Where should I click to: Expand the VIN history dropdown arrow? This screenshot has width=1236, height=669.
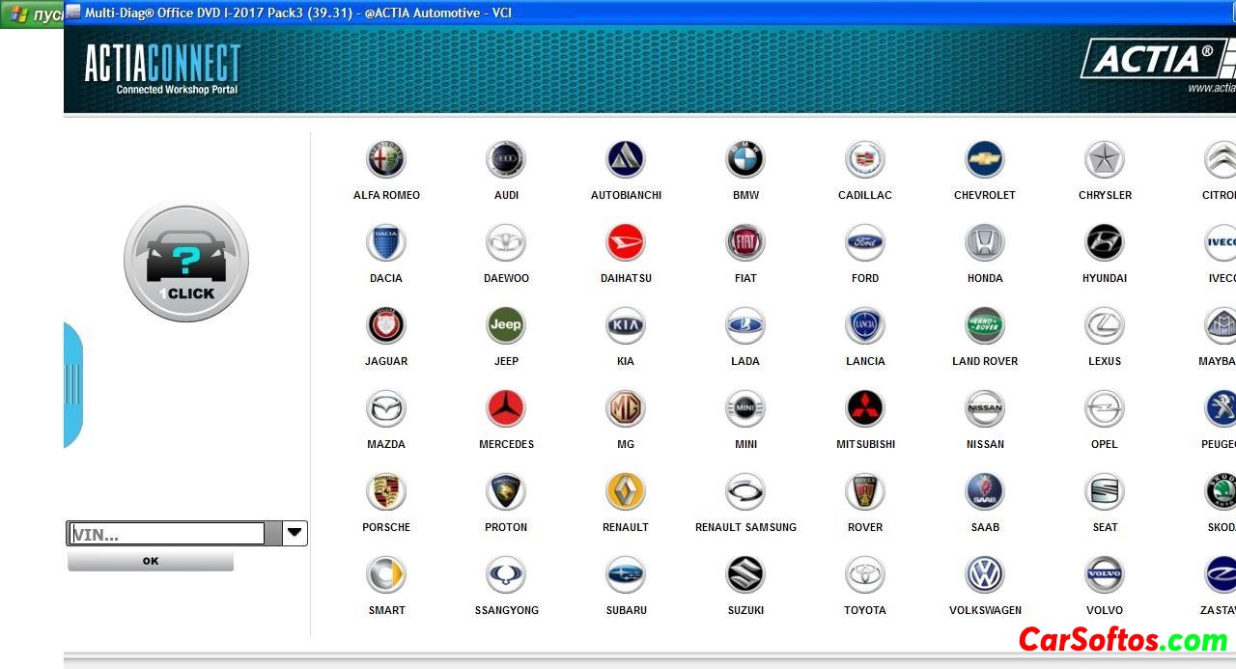pyautogui.click(x=295, y=533)
